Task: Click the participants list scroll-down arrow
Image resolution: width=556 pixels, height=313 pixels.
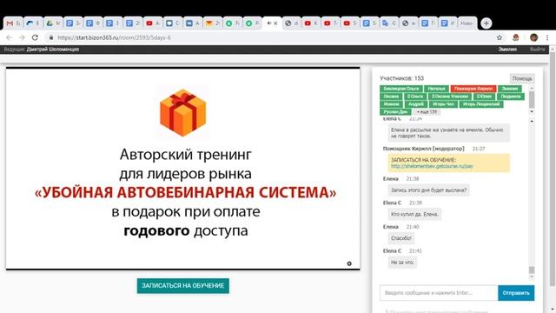Action: coord(532,112)
